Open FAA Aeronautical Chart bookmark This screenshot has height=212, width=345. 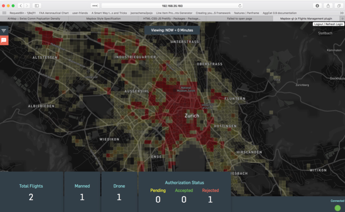tap(54, 13)
